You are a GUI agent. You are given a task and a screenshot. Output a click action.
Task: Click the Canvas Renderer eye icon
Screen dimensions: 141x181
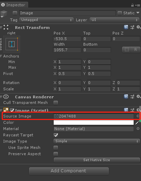(x=6, y=97)
